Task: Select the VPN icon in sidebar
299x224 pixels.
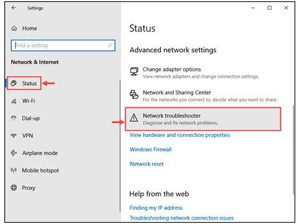Action: (14, 136)
